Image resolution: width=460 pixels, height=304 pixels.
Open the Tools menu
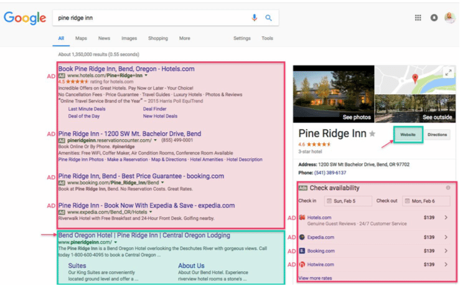pos(267,38)
